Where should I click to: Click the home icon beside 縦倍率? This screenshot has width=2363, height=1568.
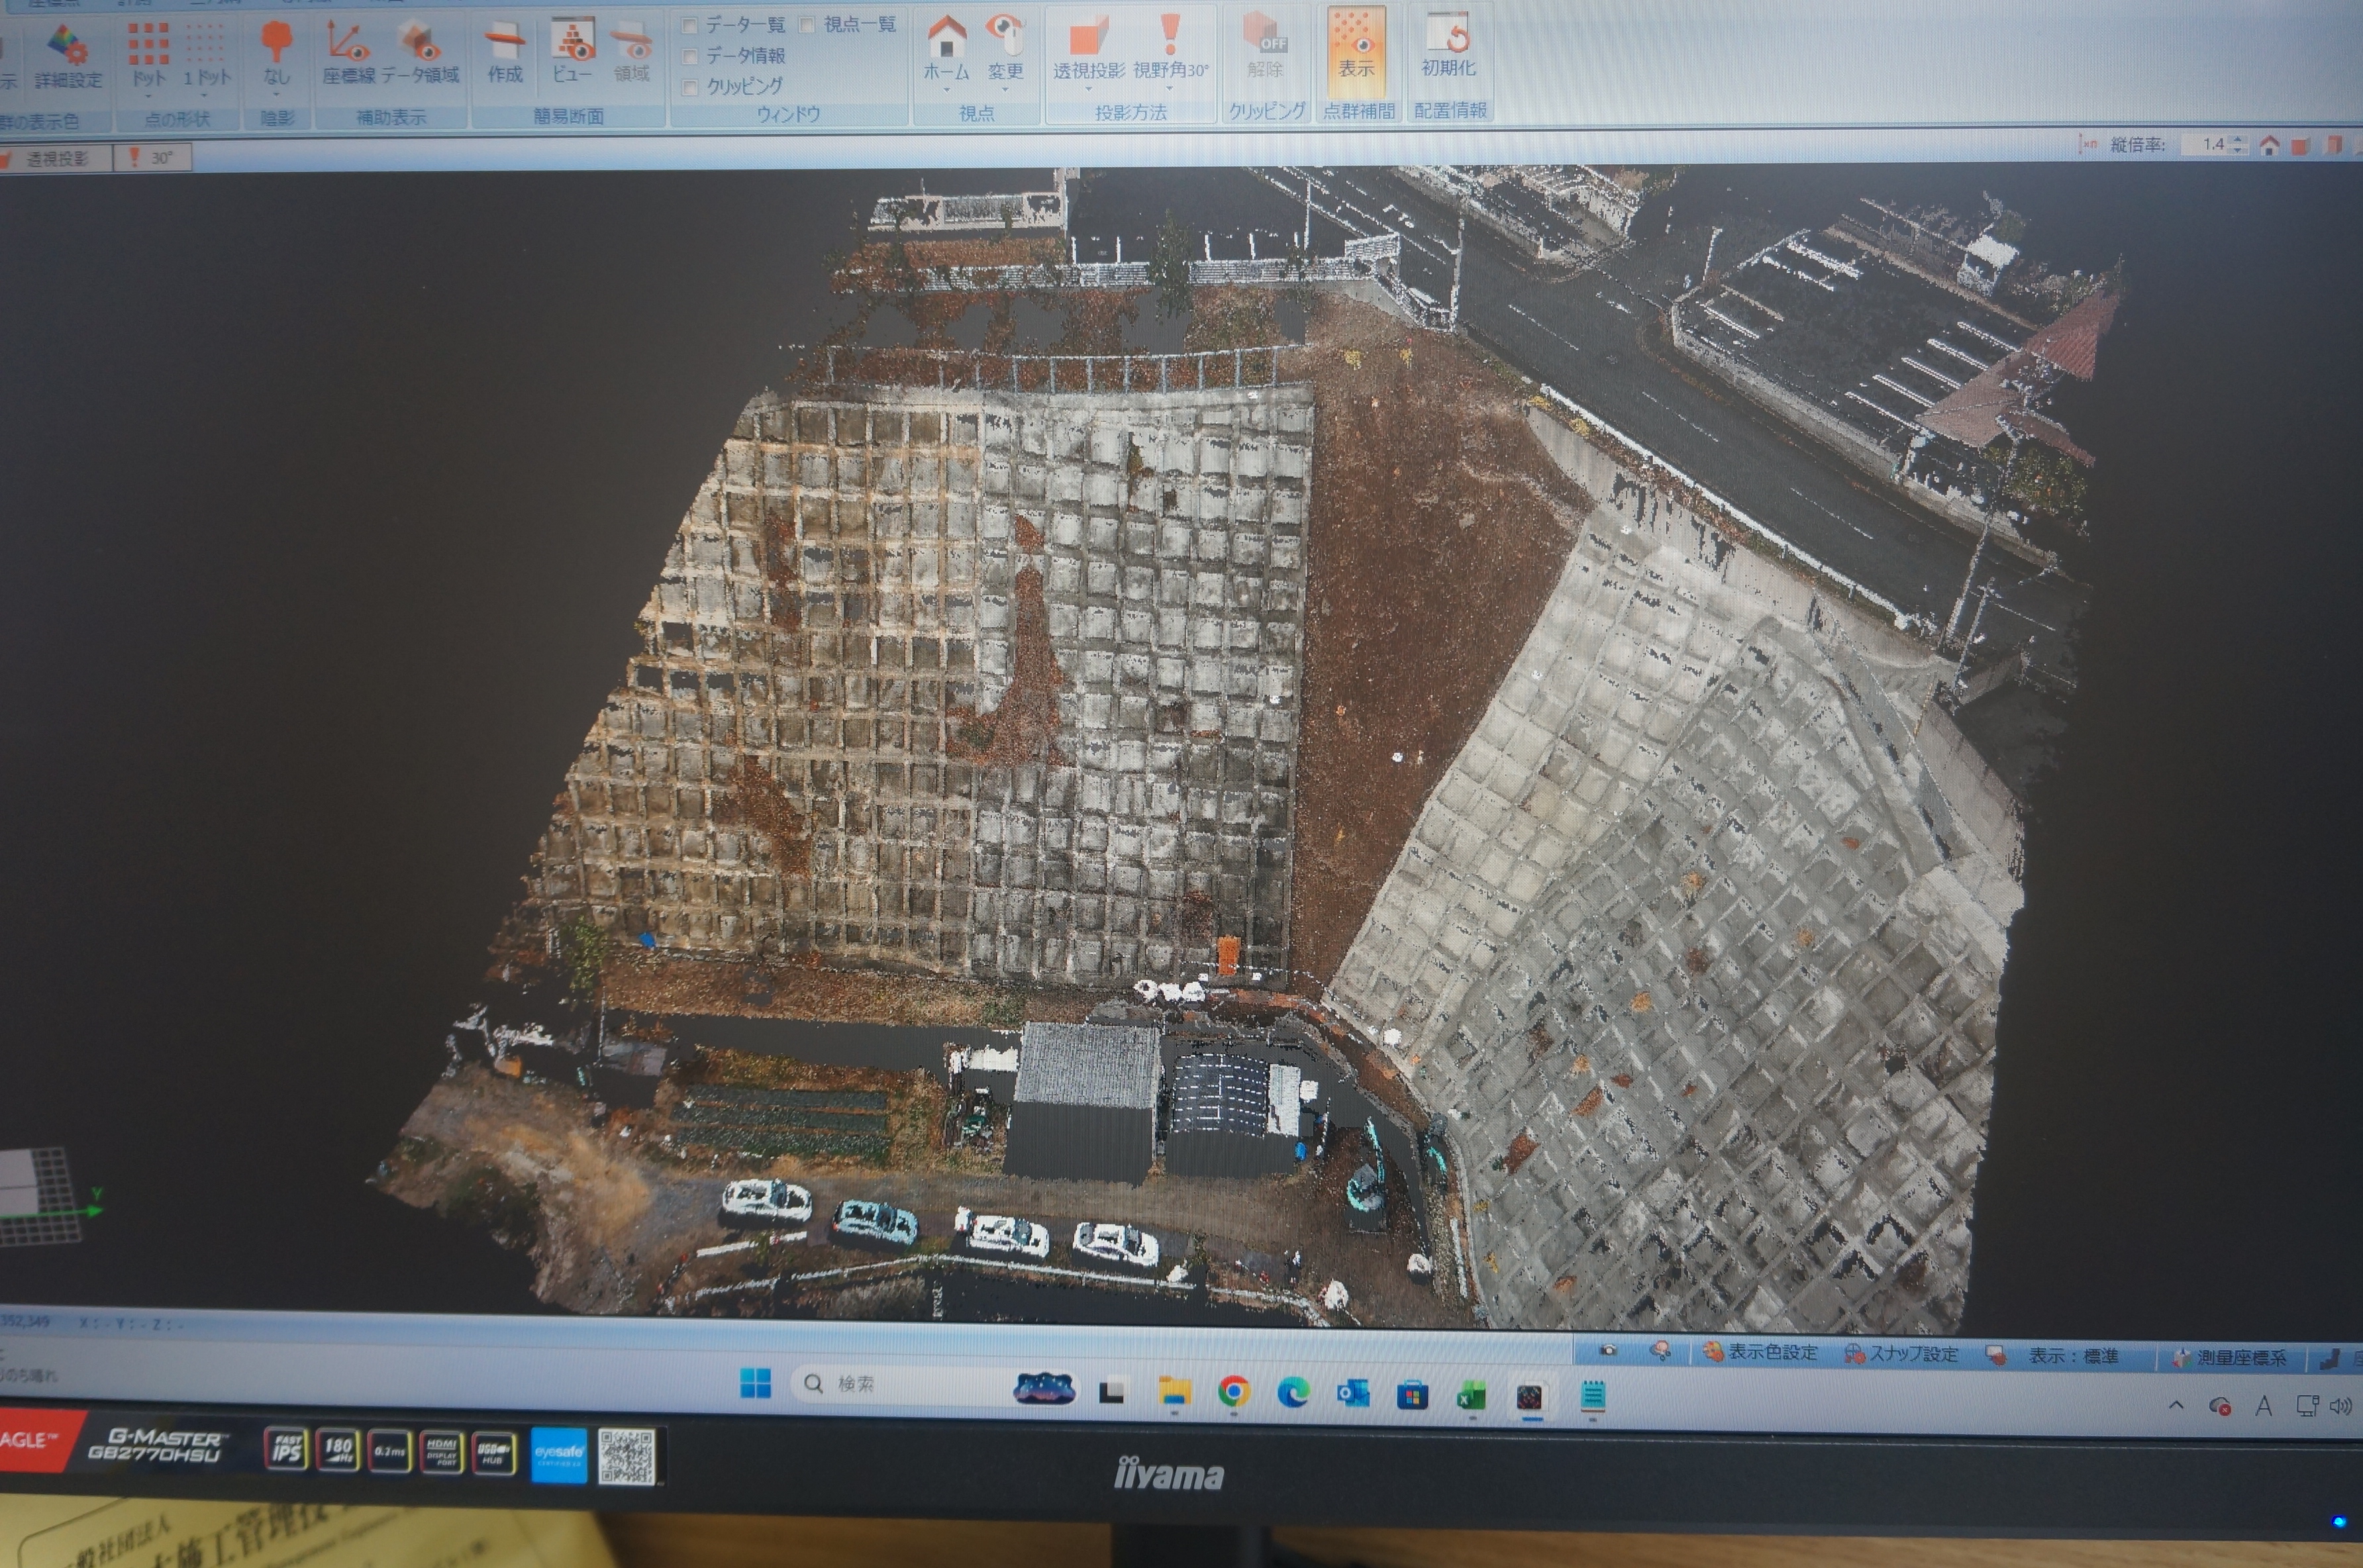coord(2269,145)
